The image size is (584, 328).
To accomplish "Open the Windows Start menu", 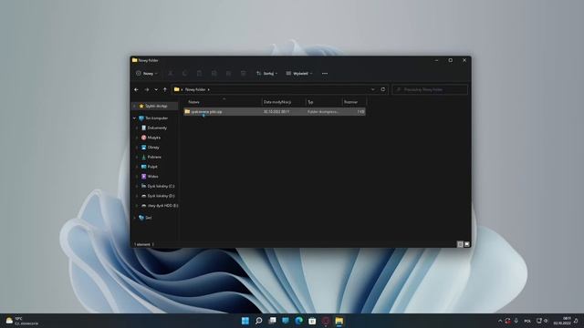I will point(245,321).
